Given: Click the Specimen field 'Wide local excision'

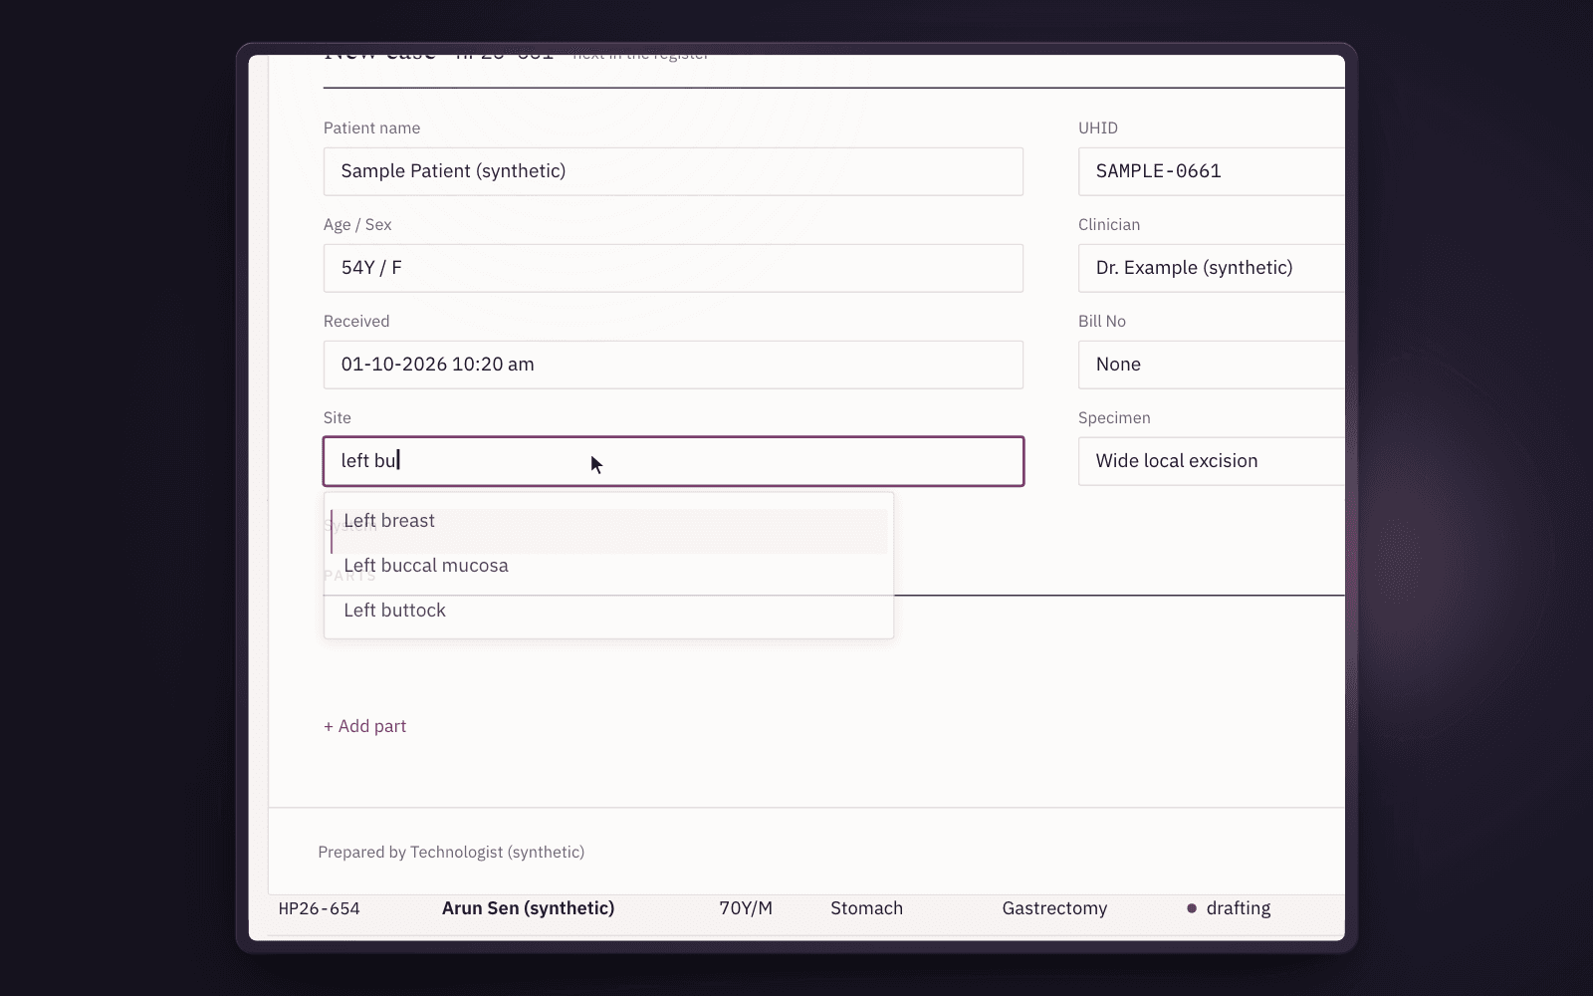Looking at the screenshot, I should [x=1212, y=461].
